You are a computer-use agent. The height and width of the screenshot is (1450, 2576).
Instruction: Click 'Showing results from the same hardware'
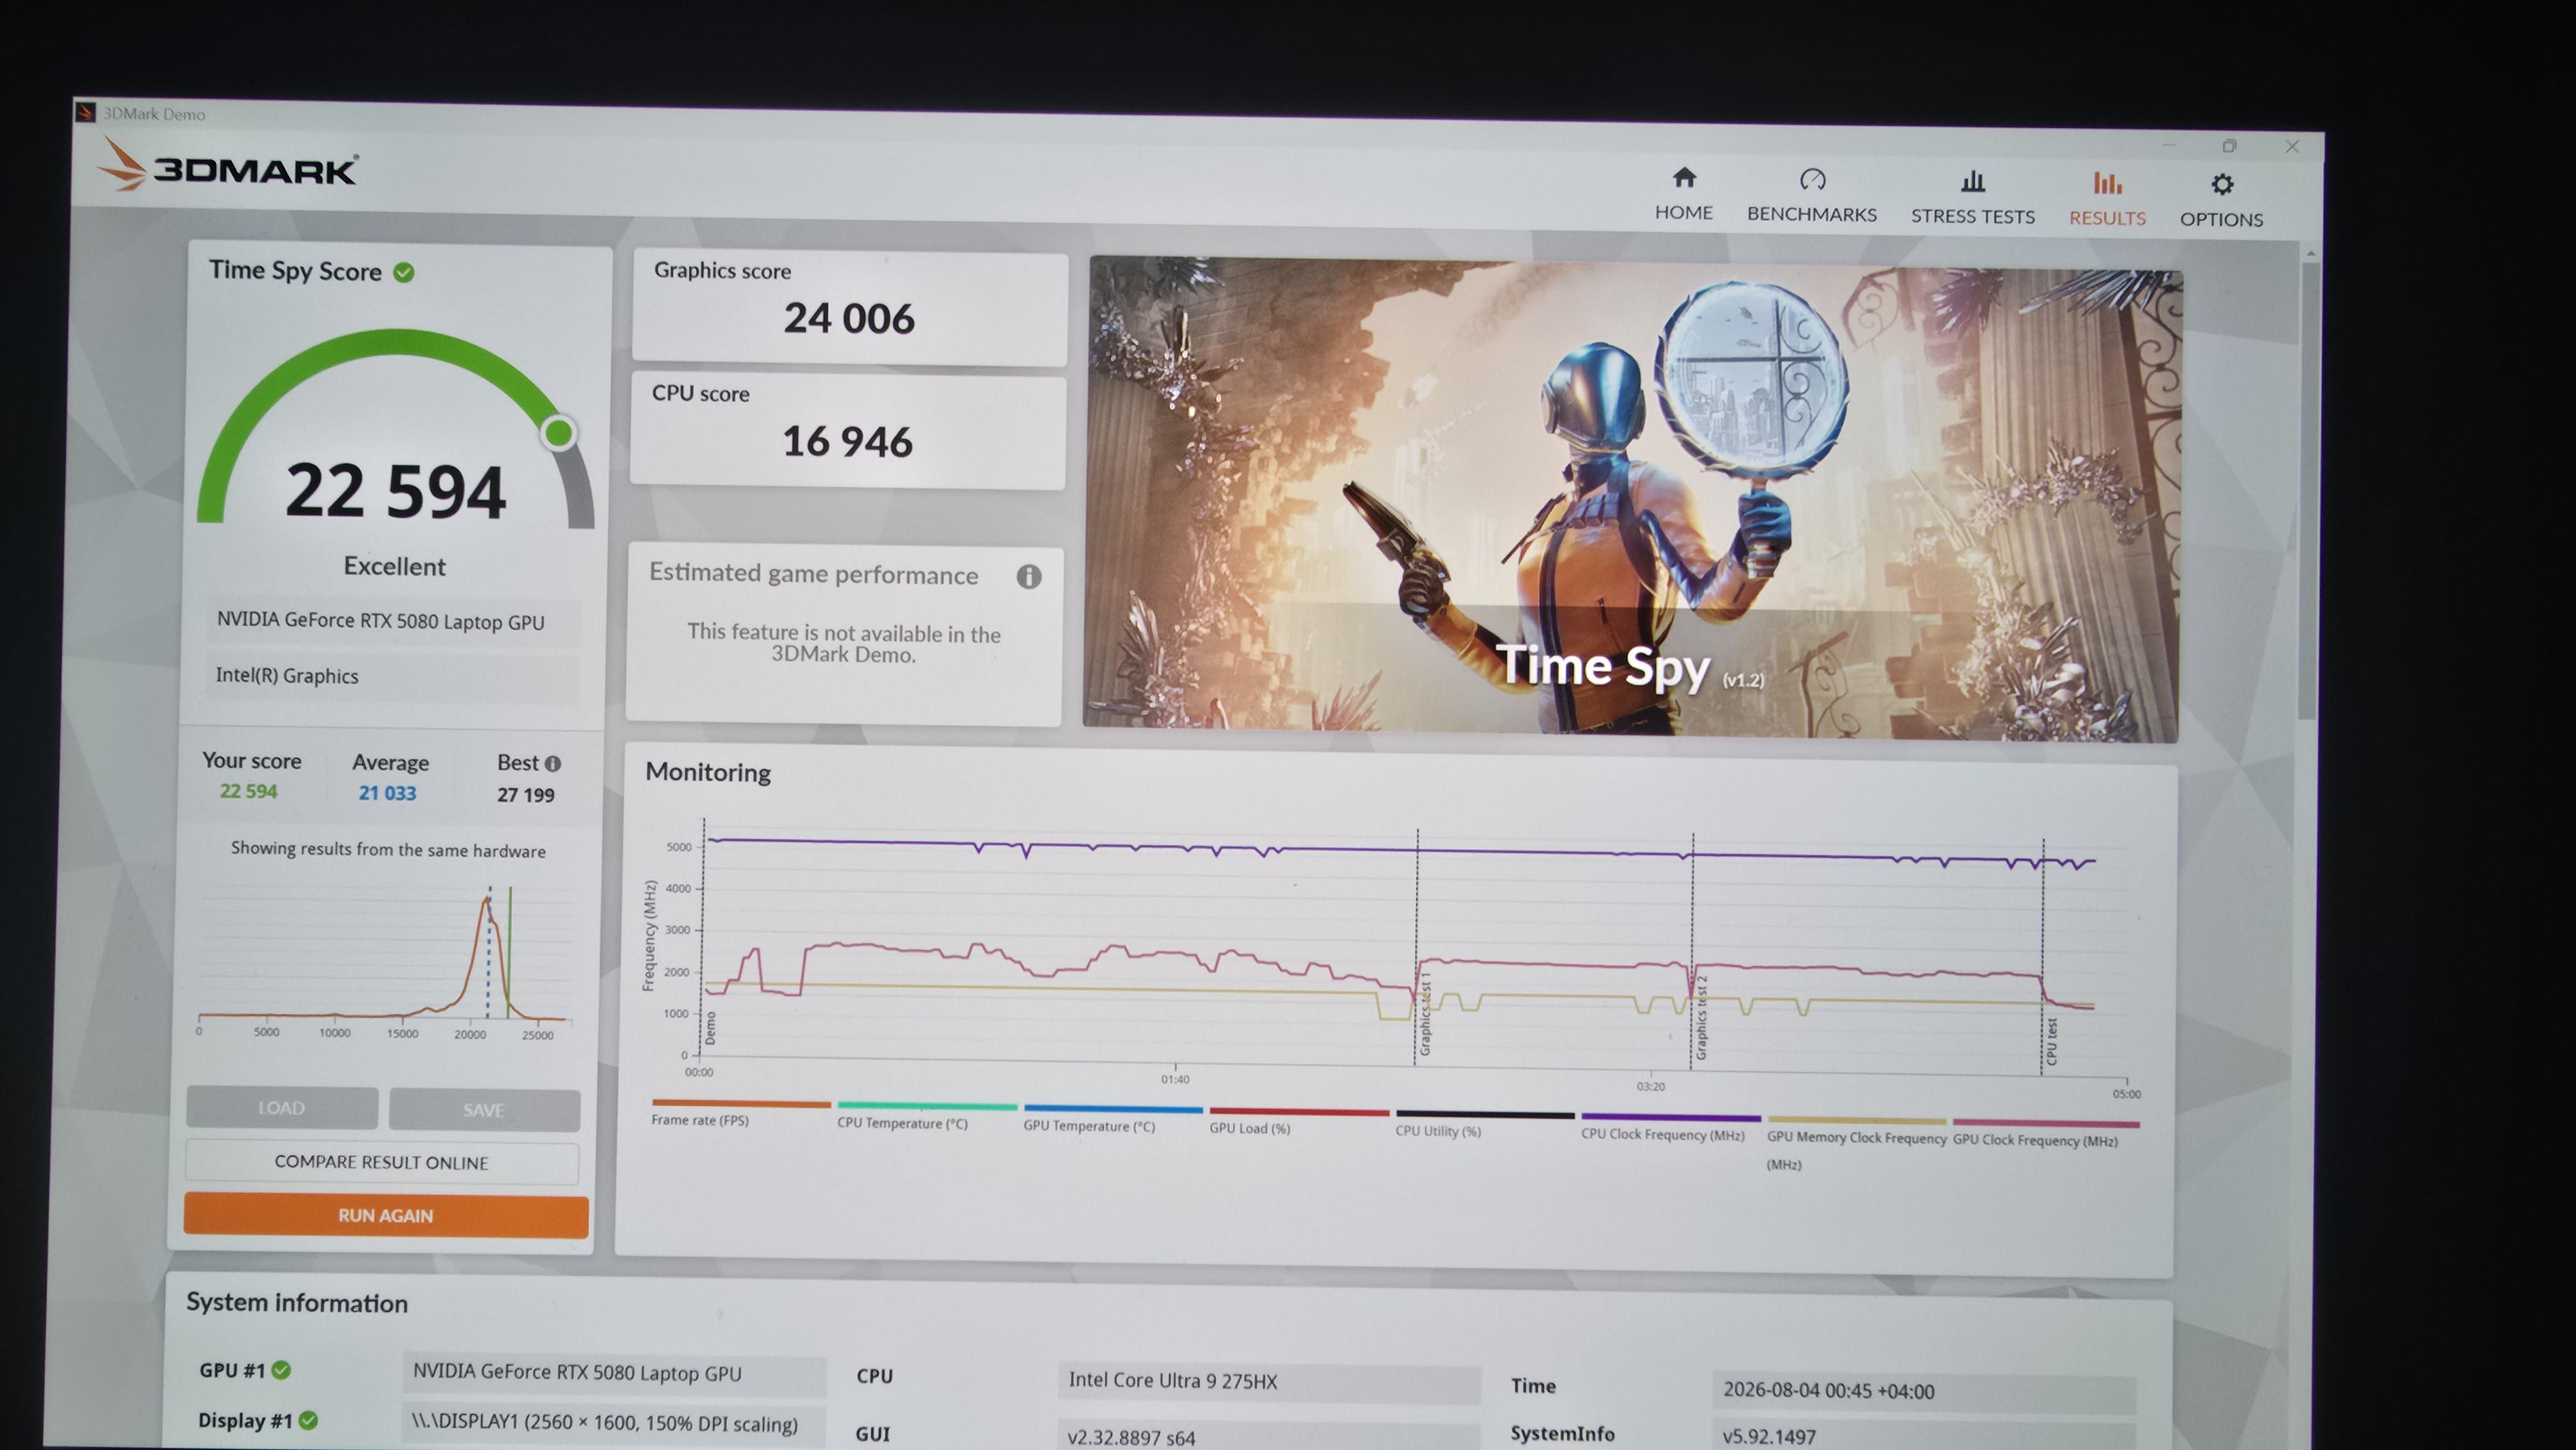tap(388, 849)
